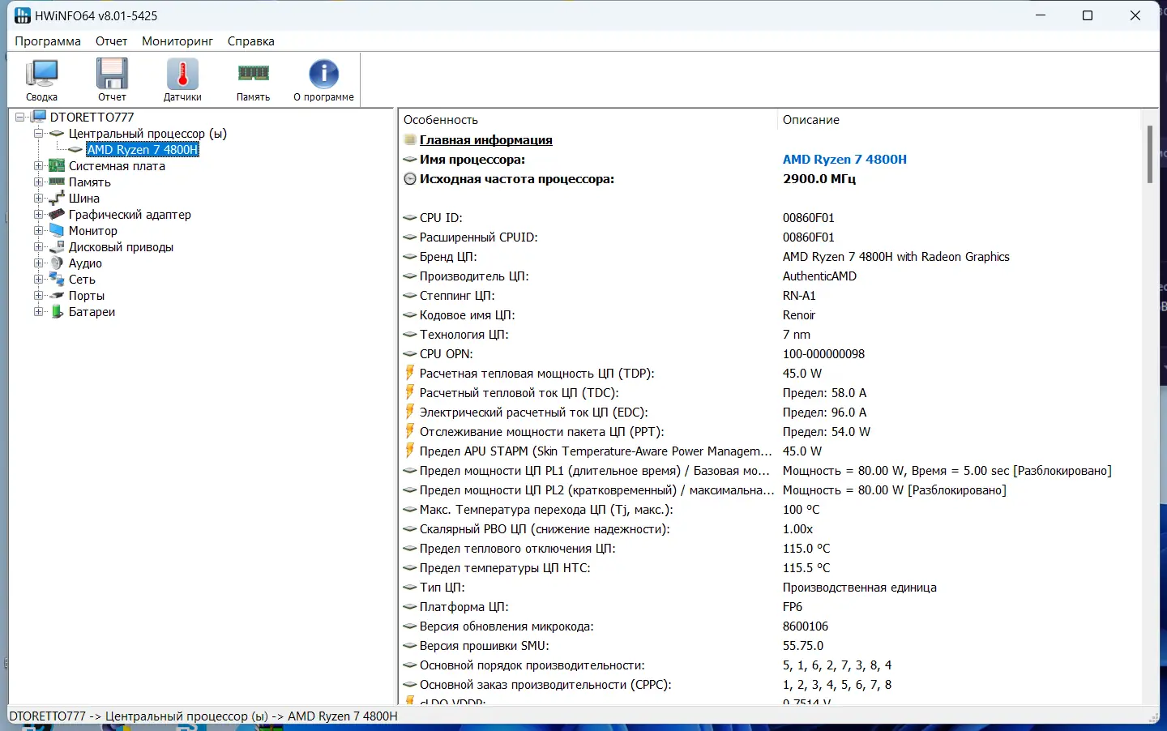The height and width of the screenshot is (731, 1167).
Task: Open the Мониторинг menu
Action: 177,41
